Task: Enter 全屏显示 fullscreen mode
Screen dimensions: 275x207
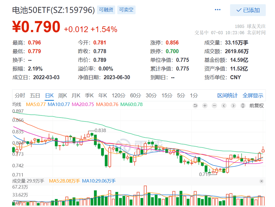Action: point(253,95)
